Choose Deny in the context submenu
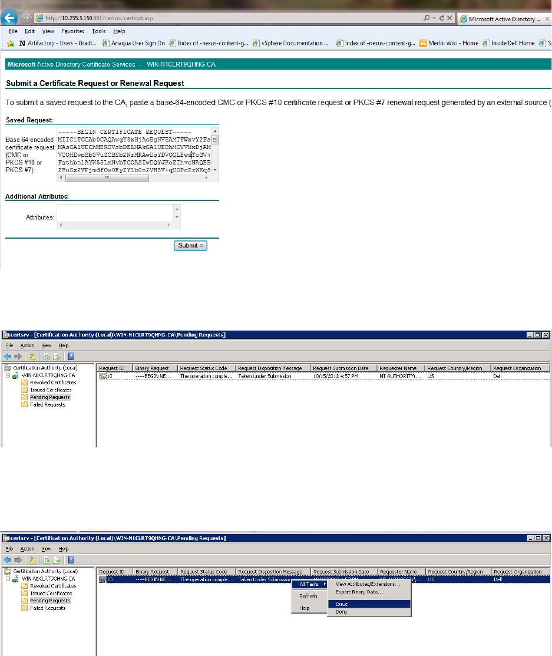Image resolution: width=552 pixels, height=656 pixels. [x=369, y=612]
